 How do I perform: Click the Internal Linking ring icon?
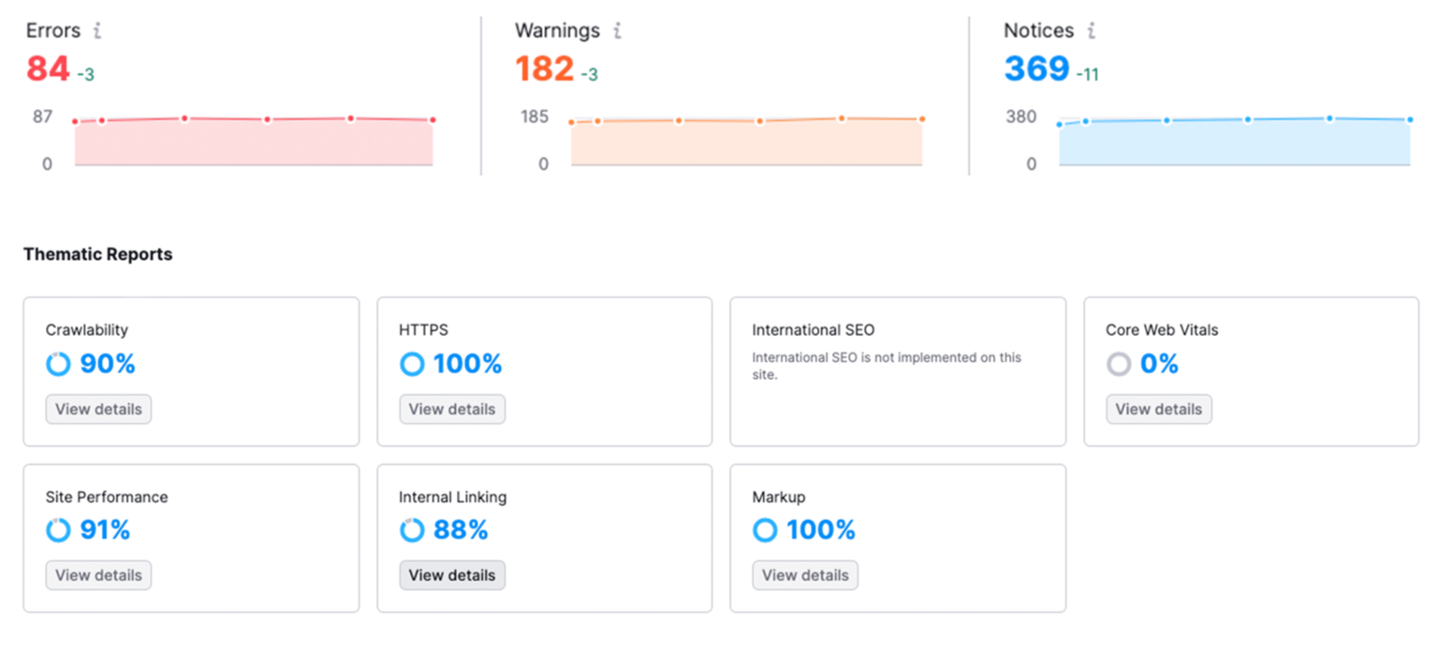pos(412,530)
